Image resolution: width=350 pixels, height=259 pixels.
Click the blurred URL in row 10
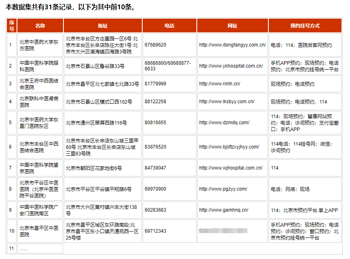tap(223, 231)
